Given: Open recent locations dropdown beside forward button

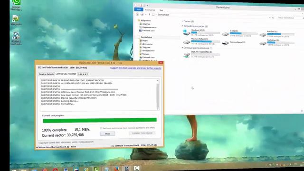Looking at the screenshot, I should click(x=146, y=15).
